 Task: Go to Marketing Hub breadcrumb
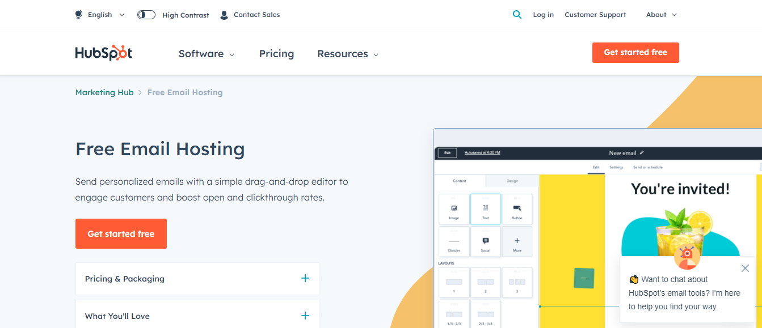point(104,92)
